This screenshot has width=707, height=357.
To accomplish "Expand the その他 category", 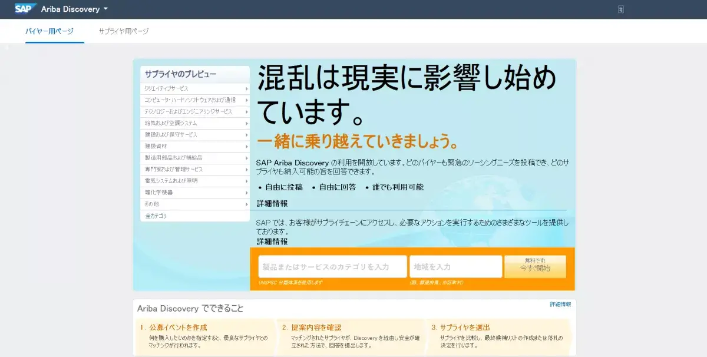I will point(195,204).
